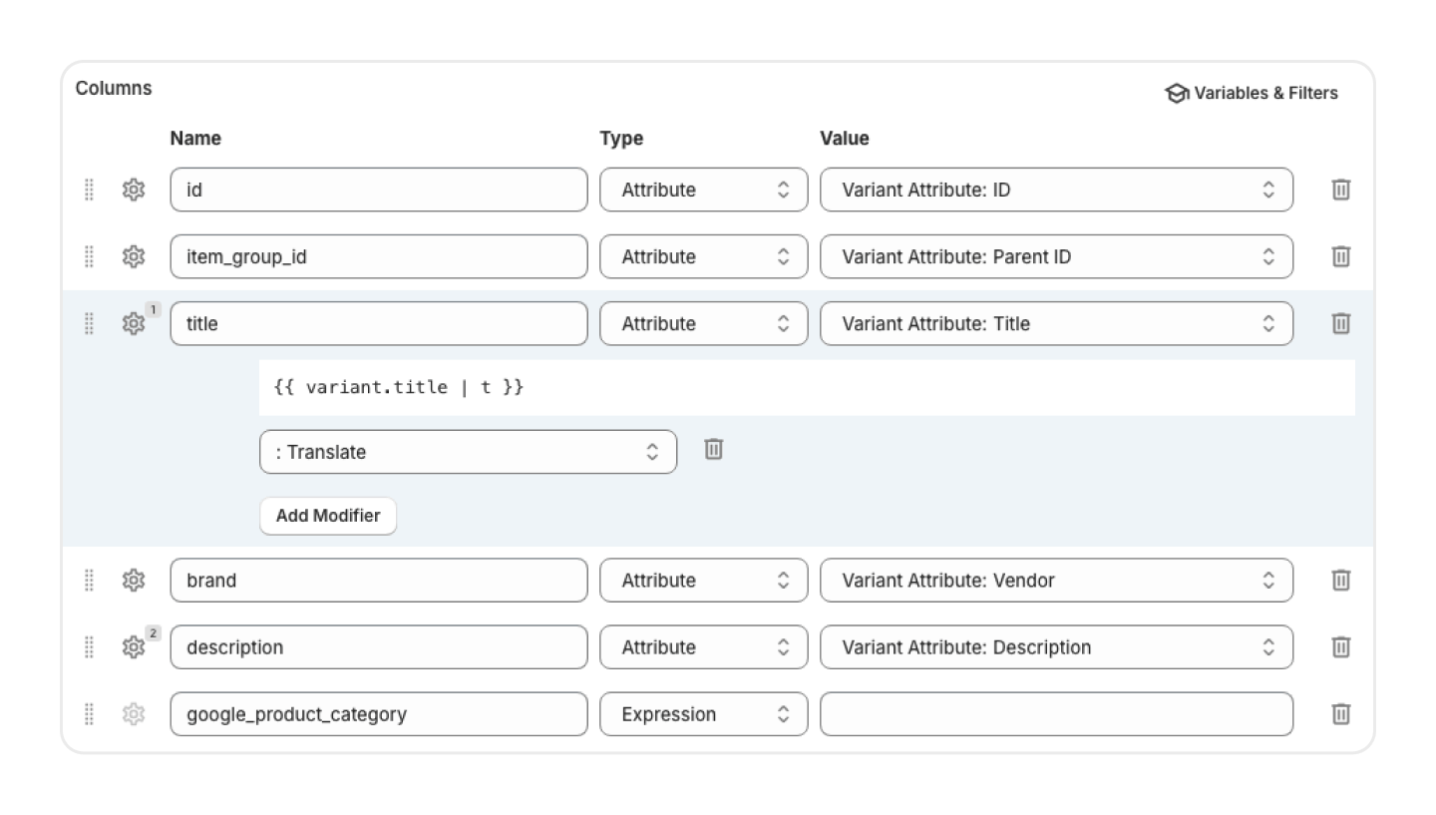
Task: Click the google_product_category name field
Action: click(x=378, y=714)
